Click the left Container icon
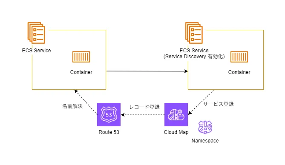 81,57
